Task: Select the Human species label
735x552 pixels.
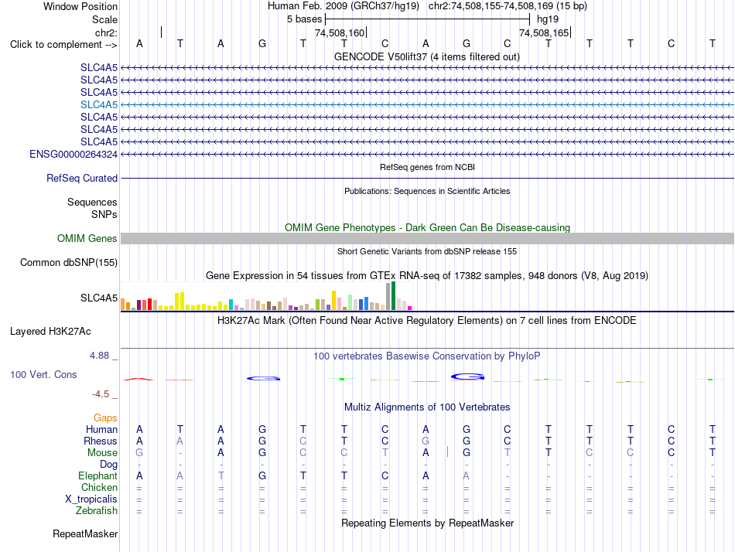Action: [x=101, y=429]
